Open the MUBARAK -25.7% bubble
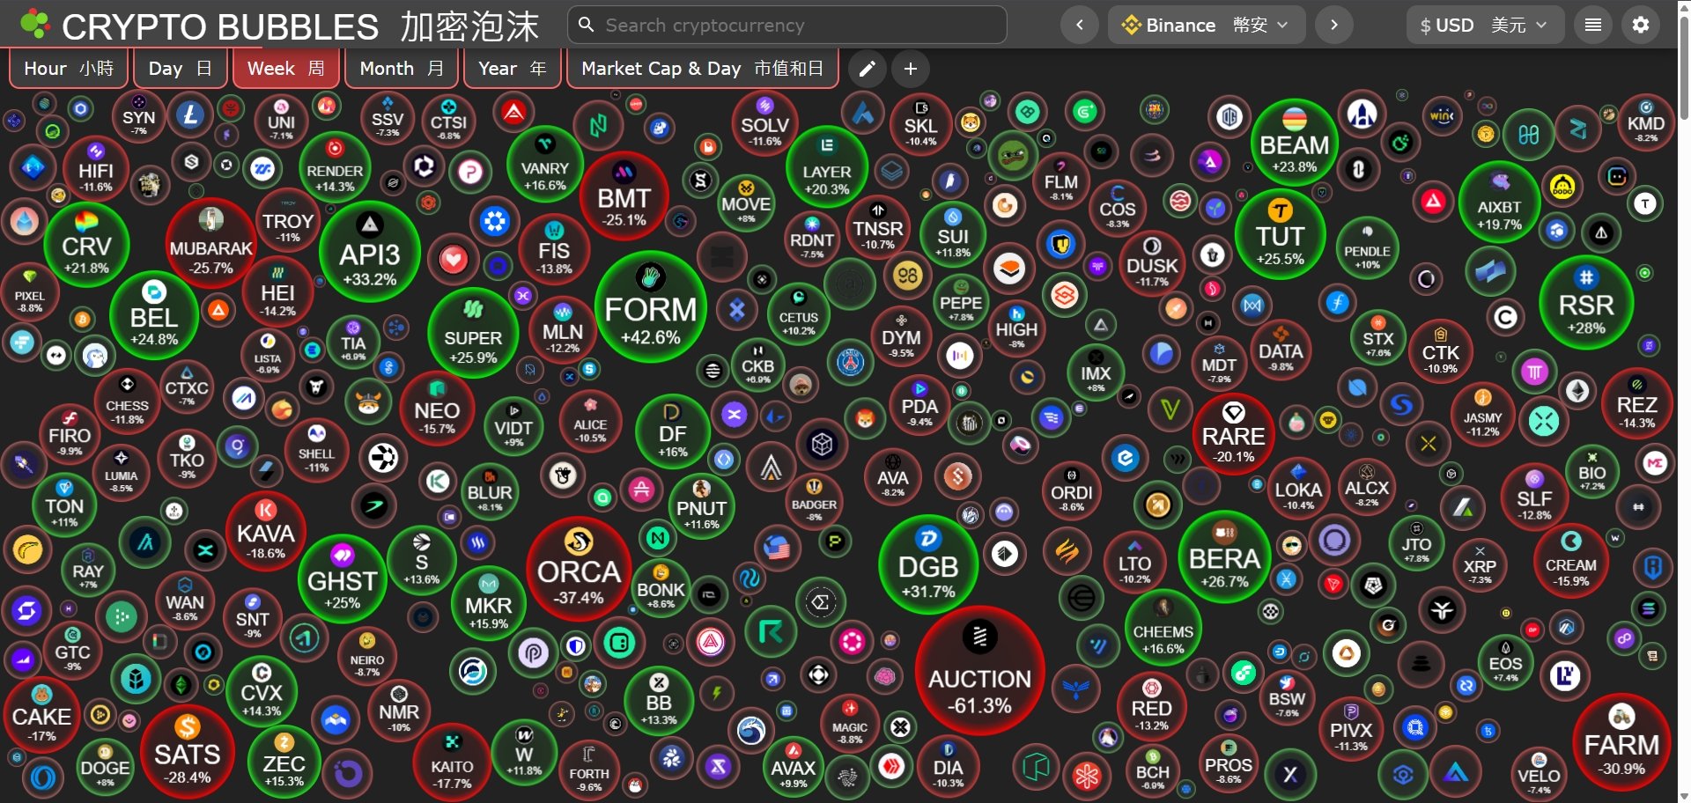 click(x=211, y=244)
